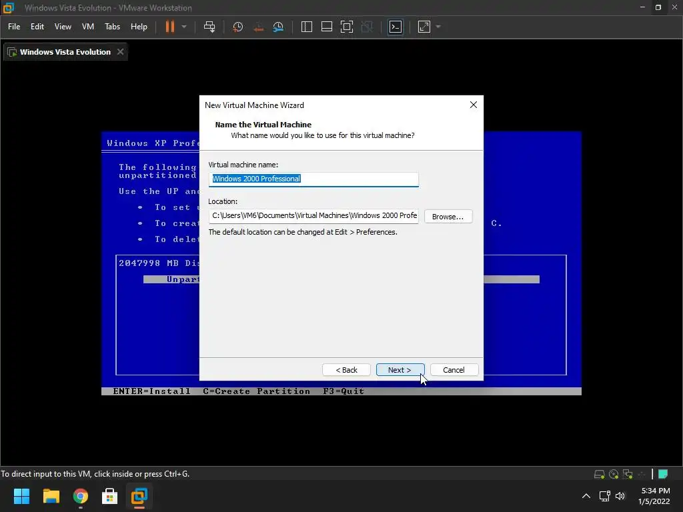Click '2047998 MB' disk text in the VM

(x=149, y=263)
